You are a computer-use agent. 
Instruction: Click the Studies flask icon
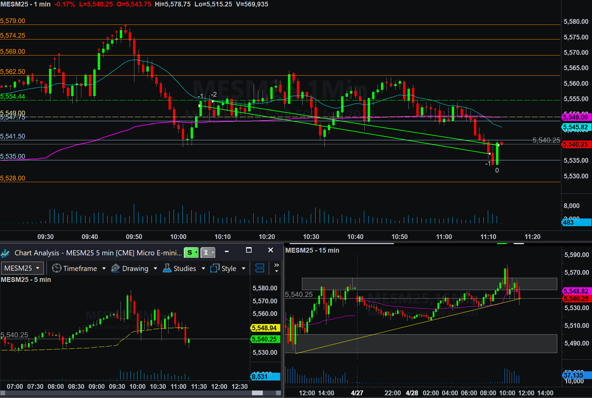tap(167, 268)
